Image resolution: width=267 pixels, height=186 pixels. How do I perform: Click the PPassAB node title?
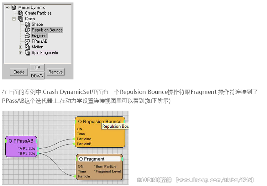click(21, 141)
